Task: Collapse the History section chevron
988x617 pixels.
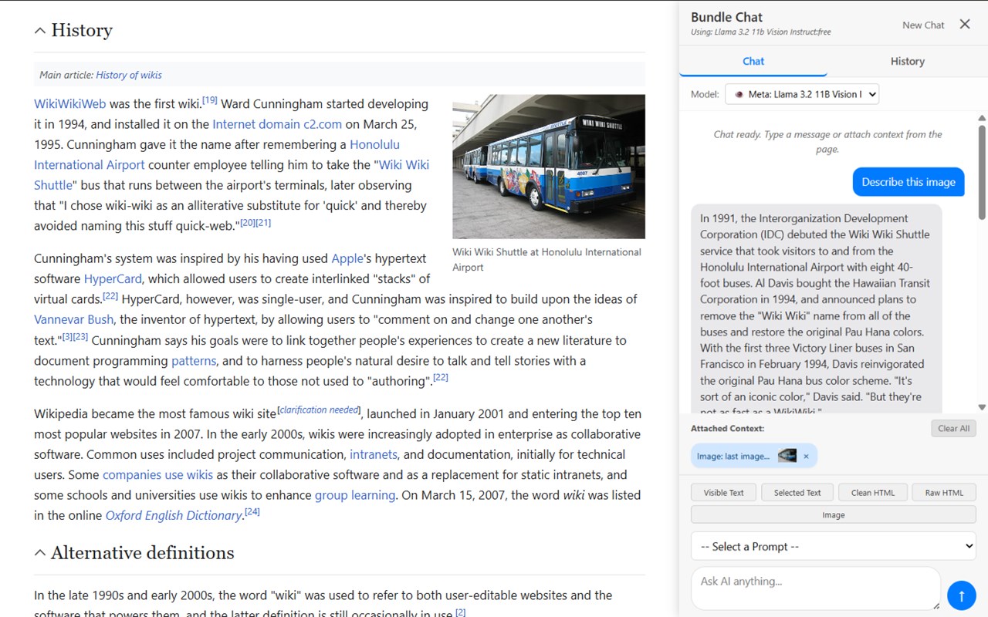Action: [40, 31]
